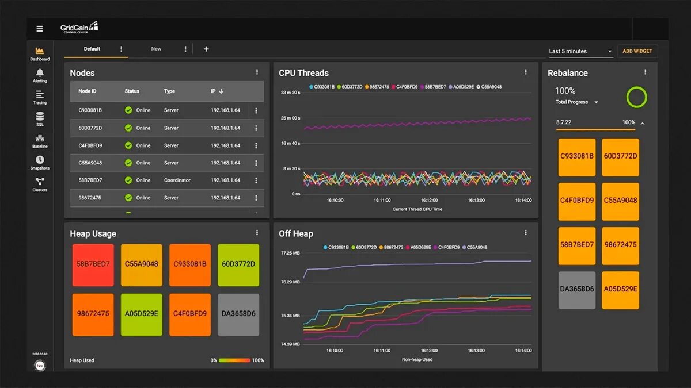The width and height of the screenshot is (691, 388).
Task: Select A05D529E tile in Rebalance panel
Action: (621, 290)
